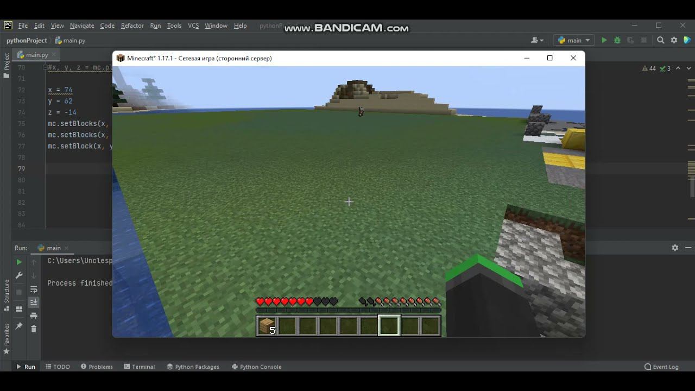Open the Event Log
The width and height of the screenshot is (695, 391).
tap(661, 367)
